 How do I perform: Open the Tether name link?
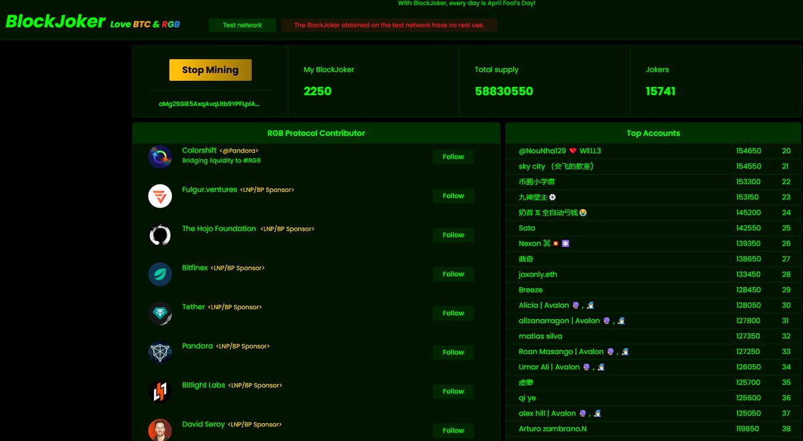coord(193,306)
